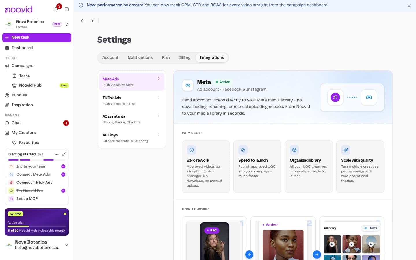Switch to the Plan tab
Screen dimensions: 416x260
pos(166,57)
